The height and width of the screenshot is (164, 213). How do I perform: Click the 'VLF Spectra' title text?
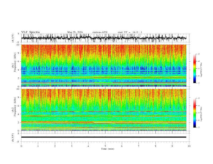coord(30,32)
